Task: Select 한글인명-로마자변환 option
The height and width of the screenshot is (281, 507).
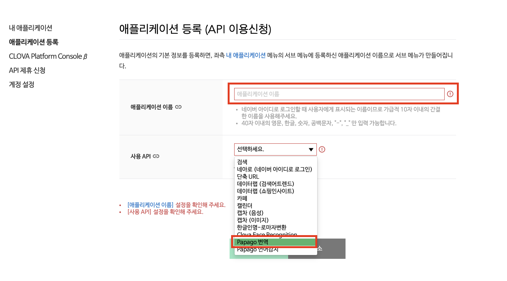Action: (276, 227)
